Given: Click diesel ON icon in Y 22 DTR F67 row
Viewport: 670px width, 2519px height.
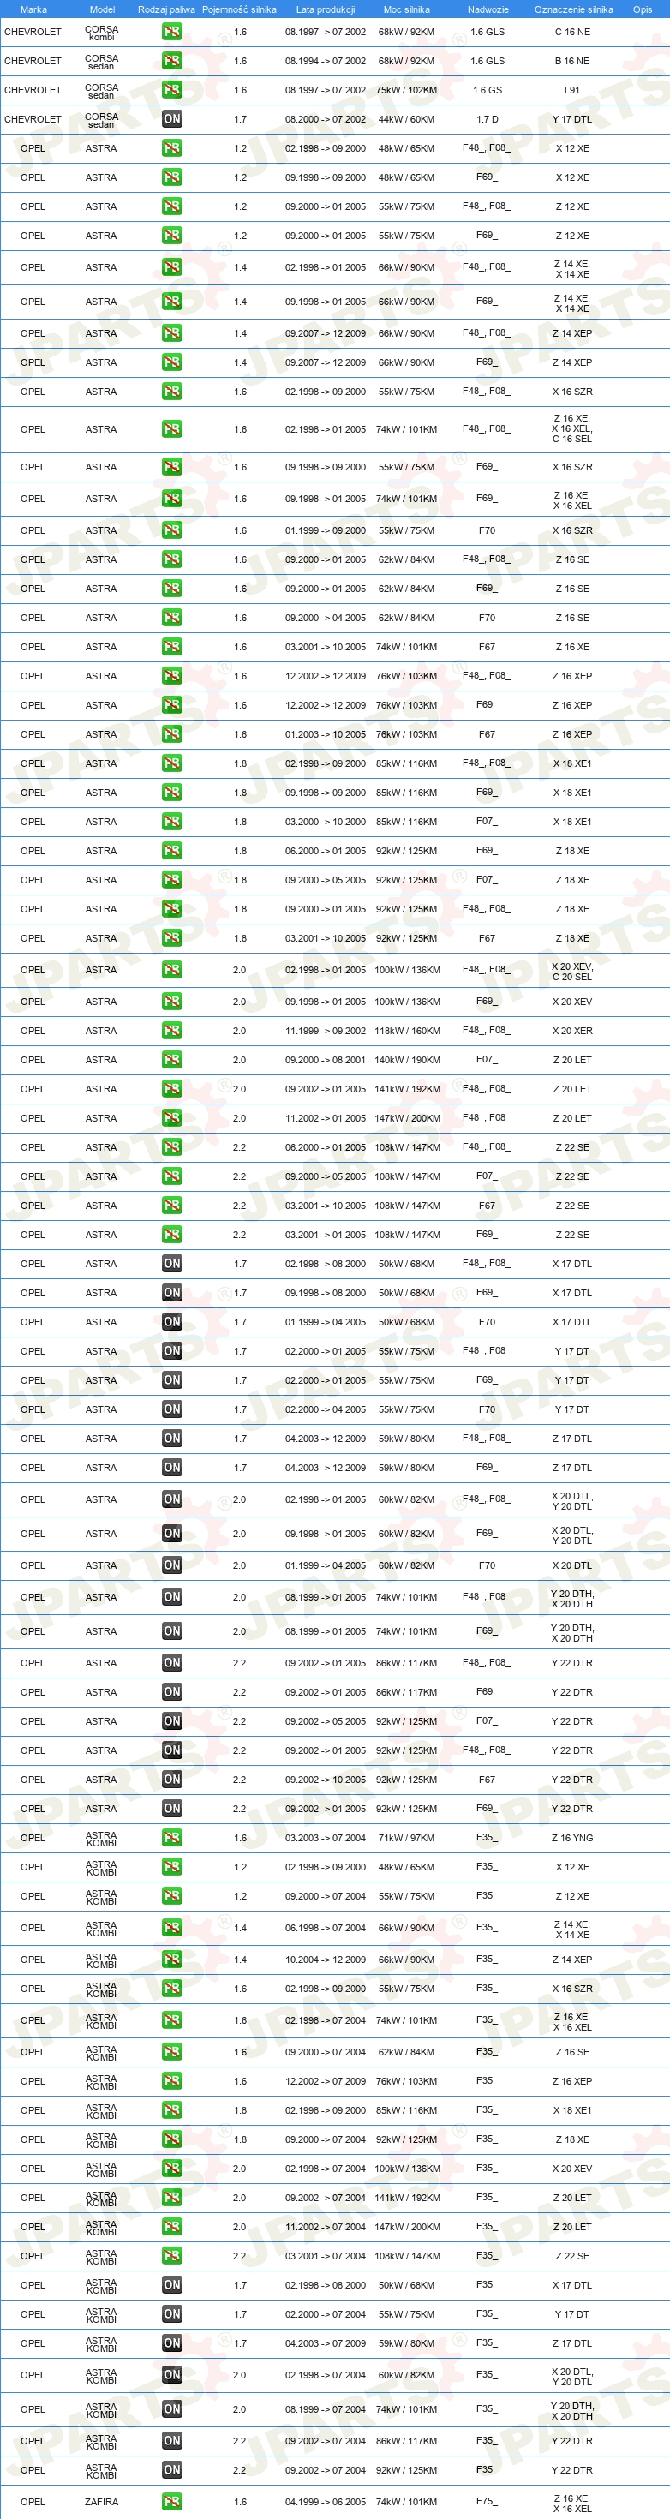Looking at the screenshot, I should click(x=172, y=1780).
